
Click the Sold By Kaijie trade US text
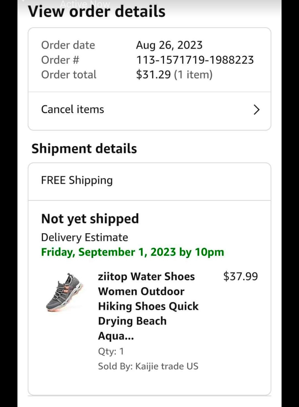pos(148,366)
